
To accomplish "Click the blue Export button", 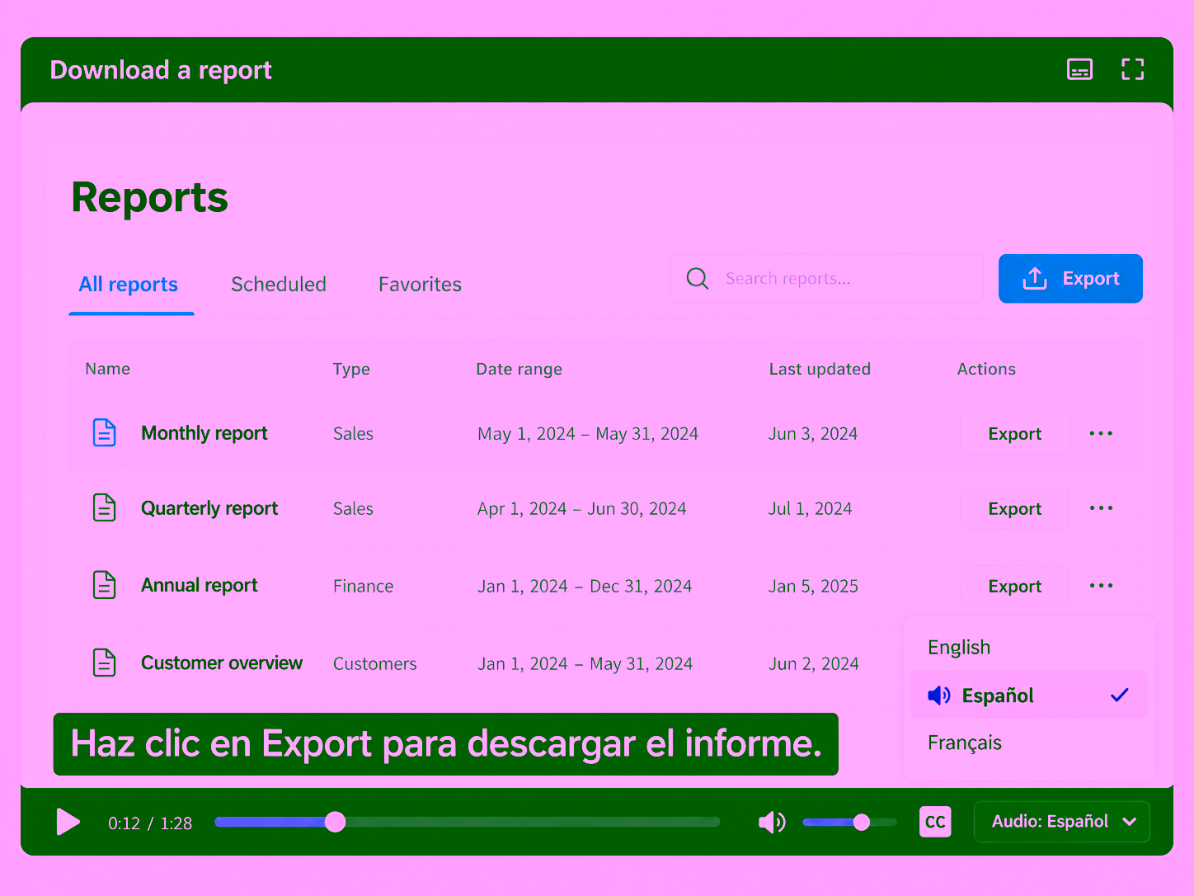I will (1070, 279).
